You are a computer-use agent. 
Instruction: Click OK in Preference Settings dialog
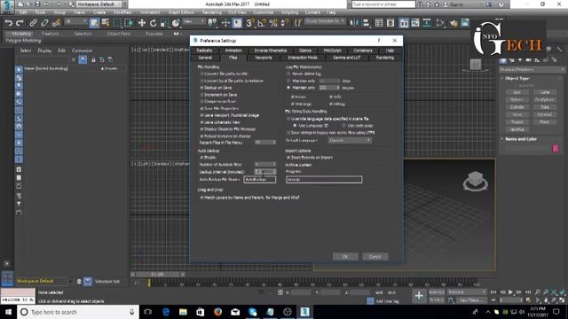pyautogui.click(x=345, y=256)
